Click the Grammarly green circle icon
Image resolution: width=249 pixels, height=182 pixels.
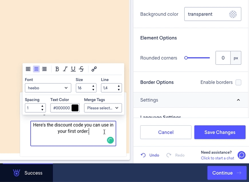pyautogui.click(x=110, y=140)
